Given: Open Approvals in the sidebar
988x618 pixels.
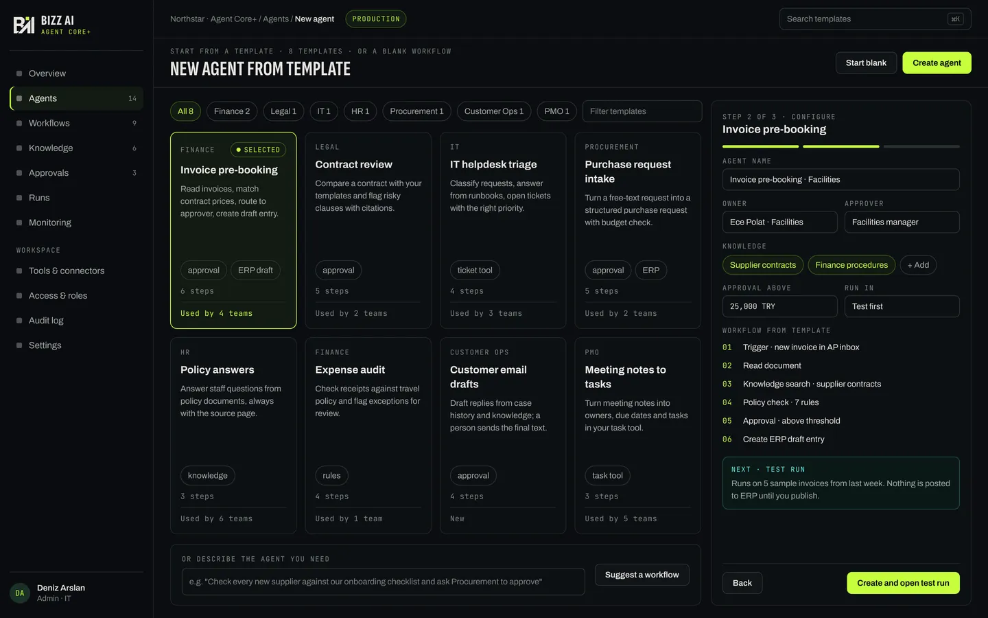Looking at the screenshot, I should pyautogui.click(x=76, y=173).
